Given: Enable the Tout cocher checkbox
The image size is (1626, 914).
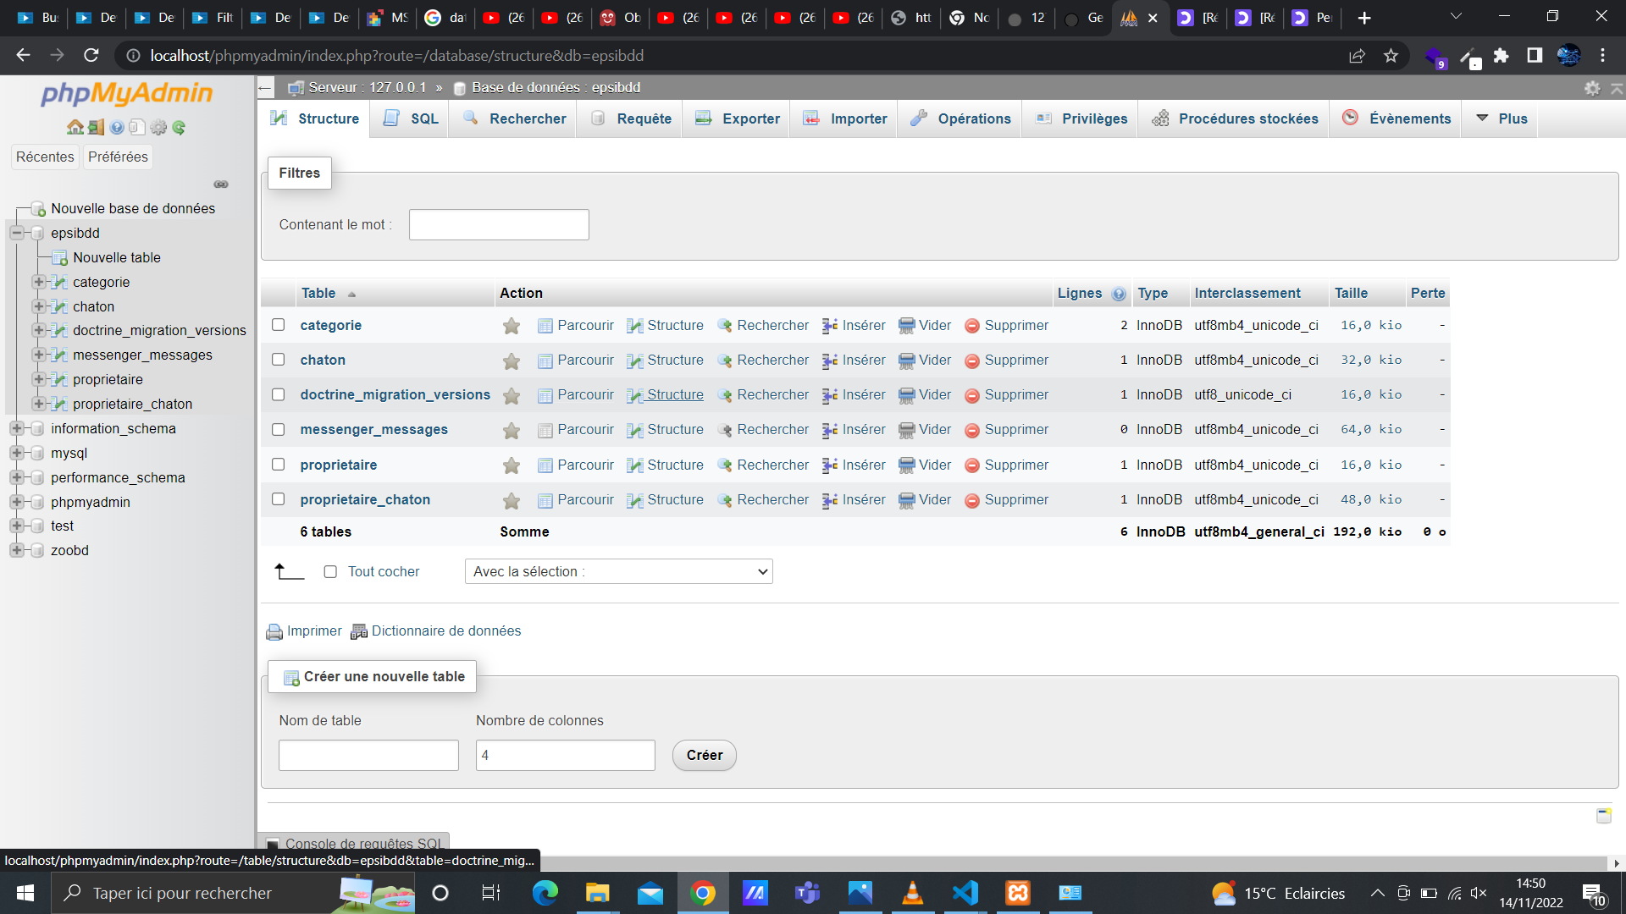Looking at the screenshot, I should click(x=330, y=571).
